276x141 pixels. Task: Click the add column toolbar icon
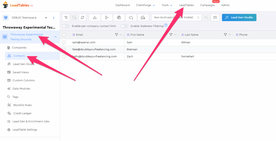pyautogui.click(x=107, y=17)
